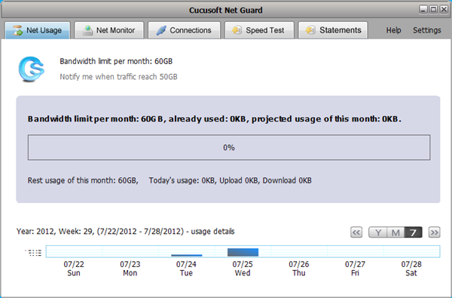The image size is (452, 298).
Task: Click the 07/25 Wednesday usage bar
Action: click(x=243, y=252)
